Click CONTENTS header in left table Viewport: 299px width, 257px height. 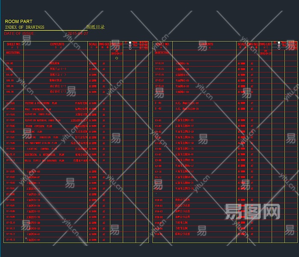pos(57,44)
